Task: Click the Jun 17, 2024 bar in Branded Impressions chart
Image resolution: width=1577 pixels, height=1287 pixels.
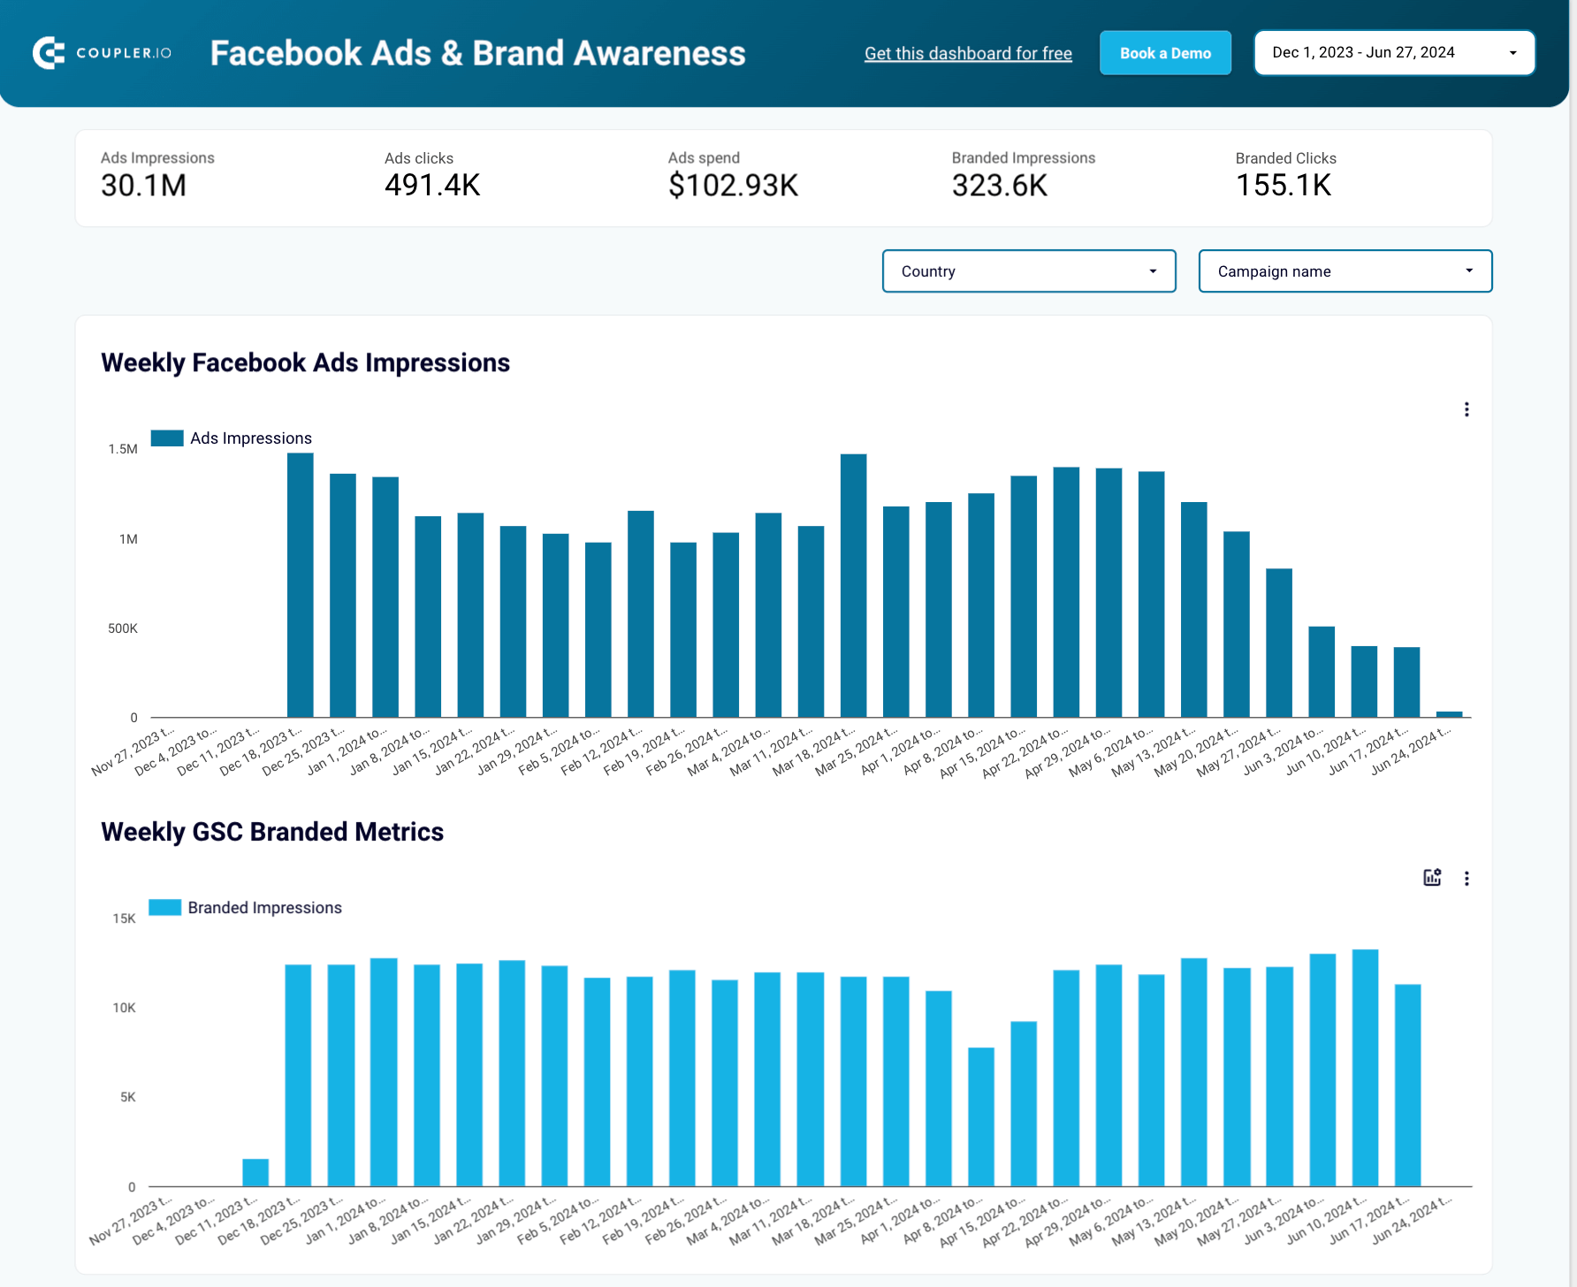Action: (1408, 1085)
